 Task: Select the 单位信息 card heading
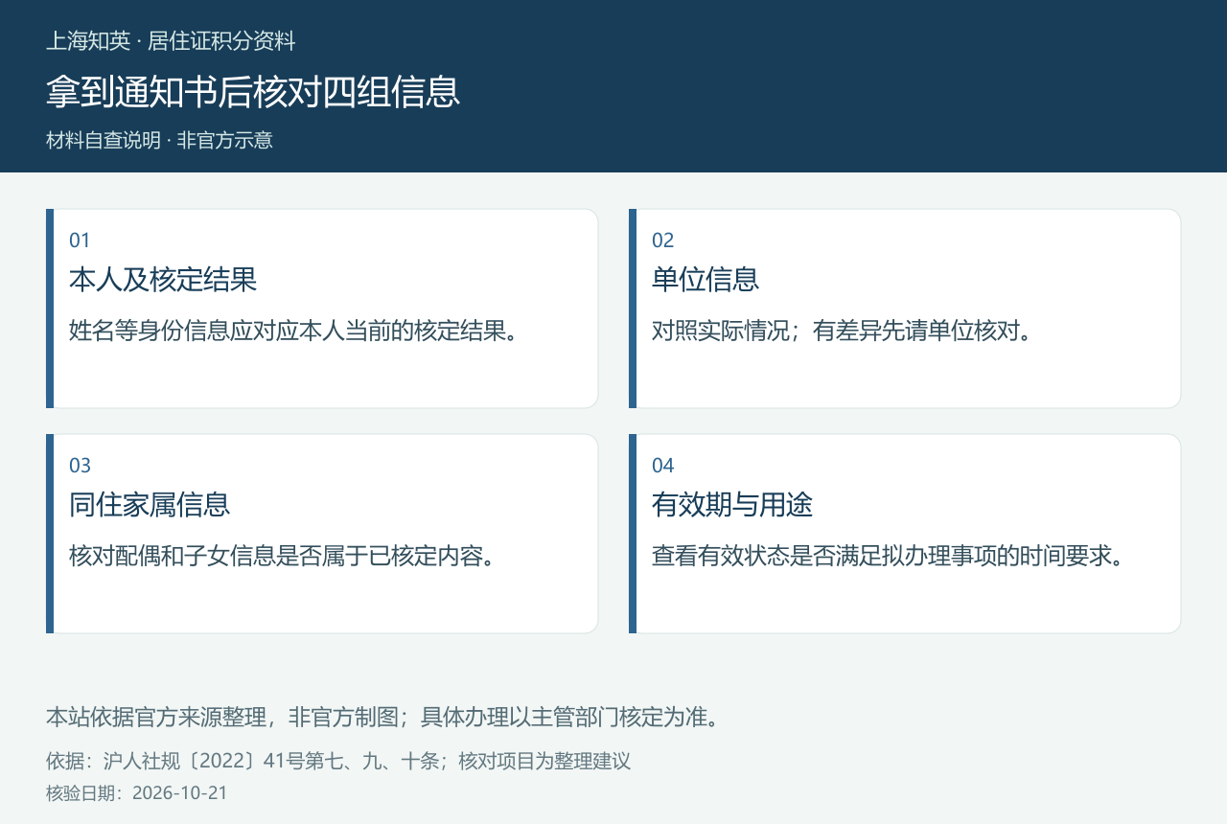(706, 280)
